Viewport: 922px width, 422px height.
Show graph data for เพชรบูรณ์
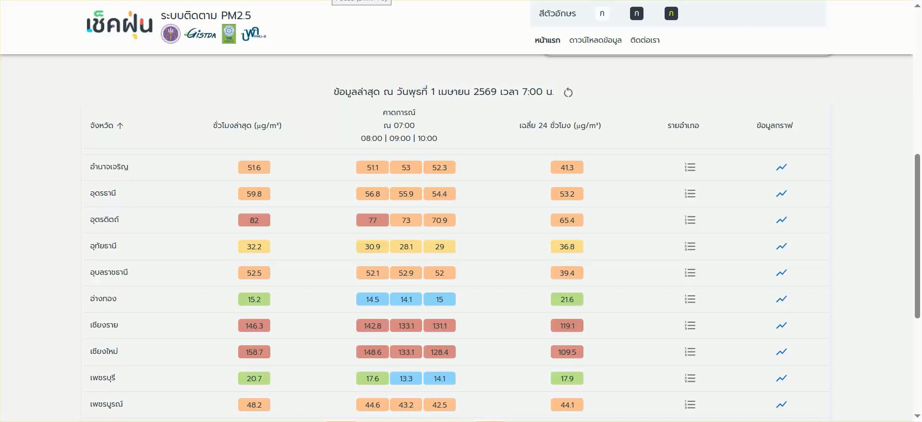tap(781, 405)
